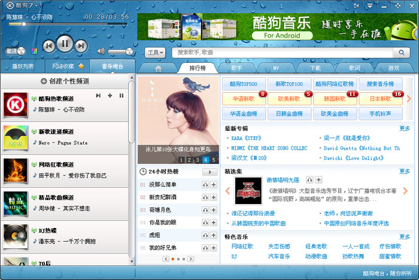Focus the song search input field

pos(283,53)
